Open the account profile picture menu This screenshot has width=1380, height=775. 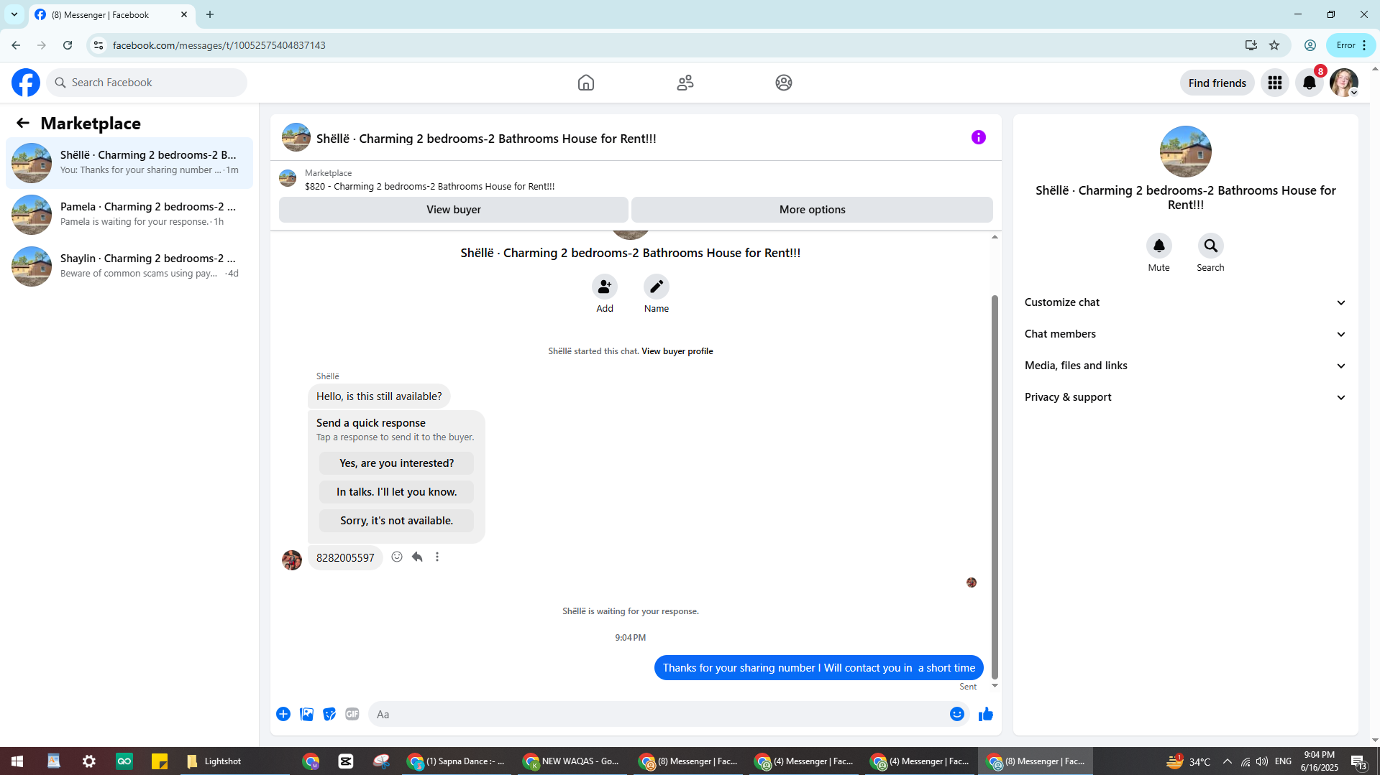(1344, 83)
